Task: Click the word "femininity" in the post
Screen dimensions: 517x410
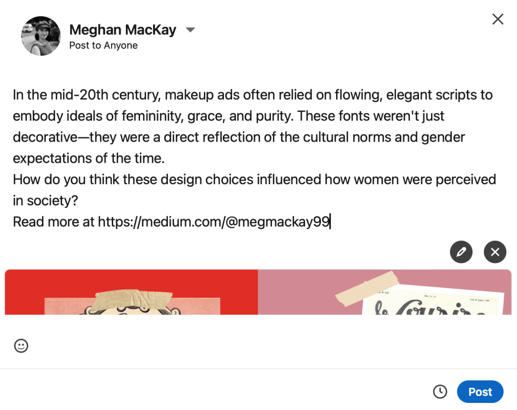Action: pos(153,116)
